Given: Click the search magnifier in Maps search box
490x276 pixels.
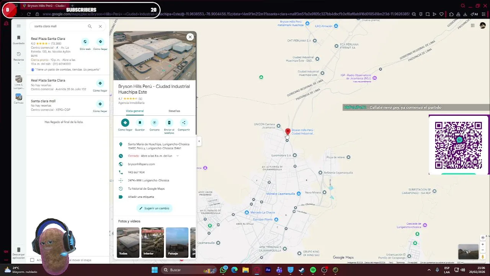Looking at the screenshot, I should (x=90, y=26).
